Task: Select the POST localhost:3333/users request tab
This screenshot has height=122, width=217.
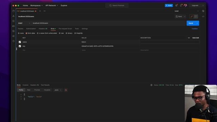Action: tap(26, 11)
